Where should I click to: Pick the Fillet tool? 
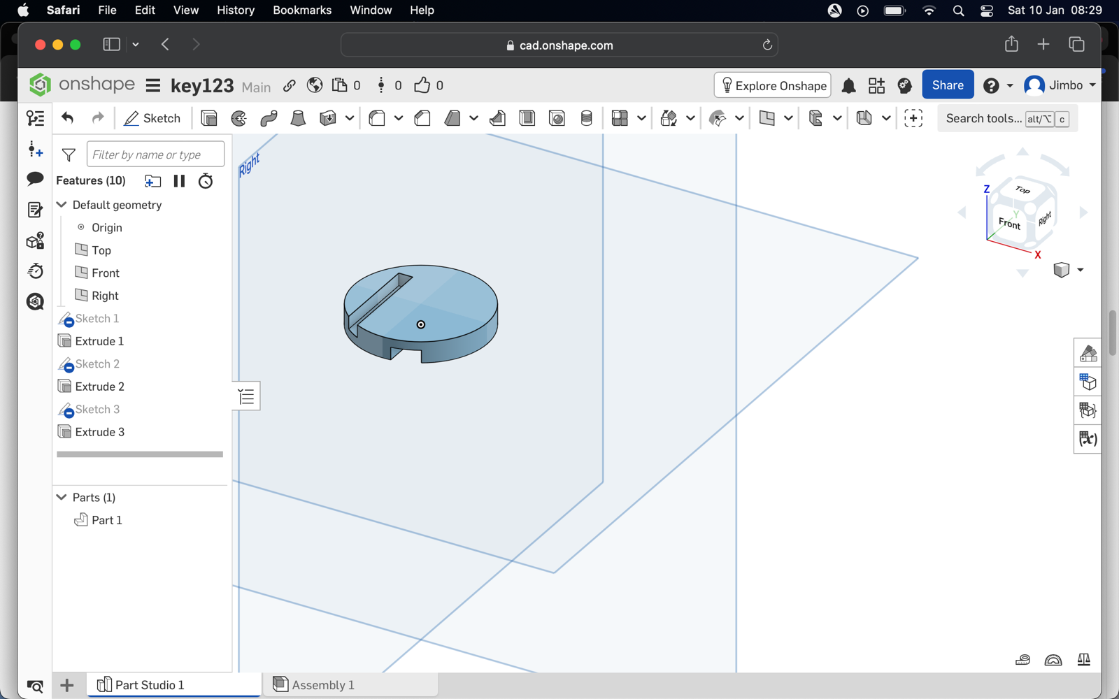pyautogui.click(x=377, y=118)
